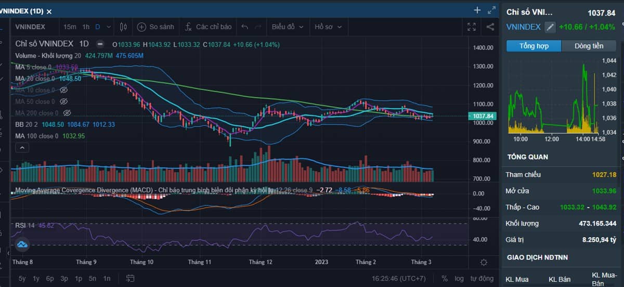
Task: Switch to the 1h timeframe
Action: pos(86,27)
